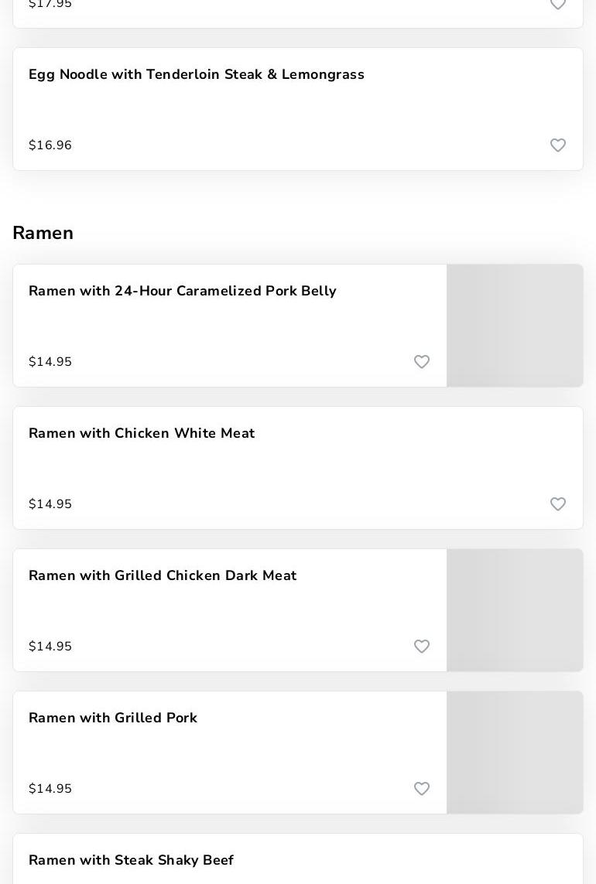Click the $14.95 price of Grilled Pork ramen
596x884 pixels.
[50, 789]
